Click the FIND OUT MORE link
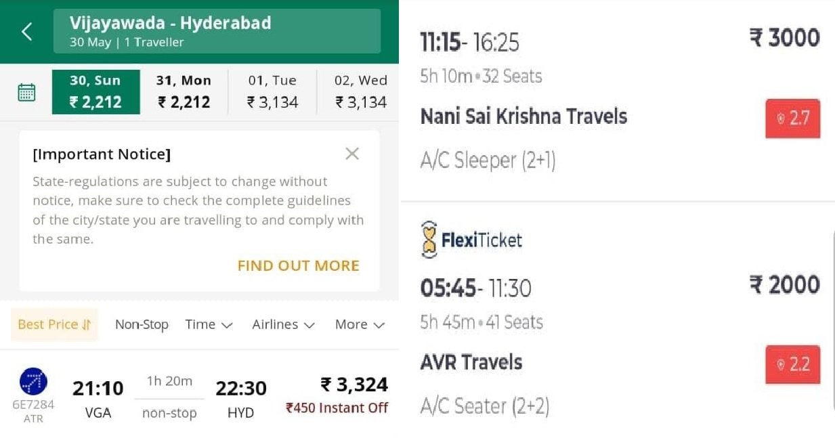The width and height of the screenshot is (835, 438). pyautogui.click(x=298, y=265)
